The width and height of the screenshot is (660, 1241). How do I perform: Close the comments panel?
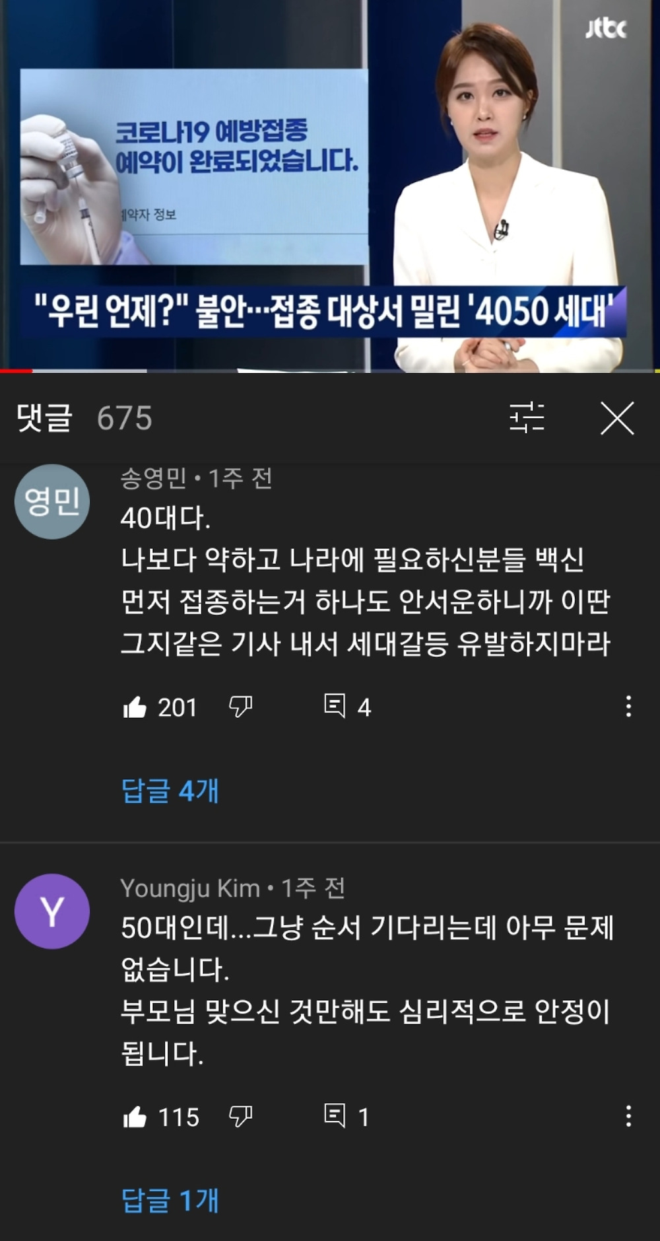point(617,418)
